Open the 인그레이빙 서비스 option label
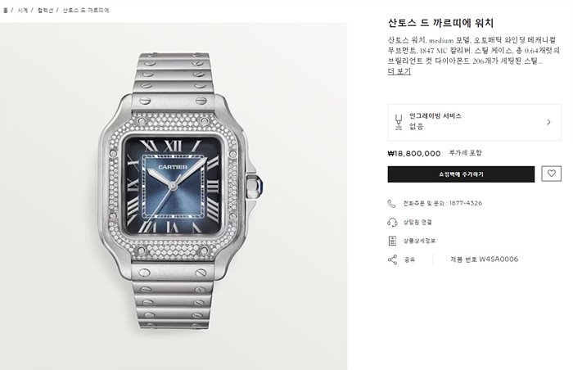The height and width of the screenshot is (370, 573). point(435,116)
